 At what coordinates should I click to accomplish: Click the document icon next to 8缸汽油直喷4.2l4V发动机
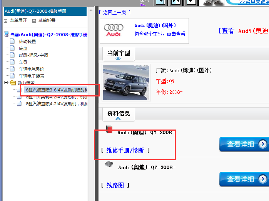pos(19,104)
